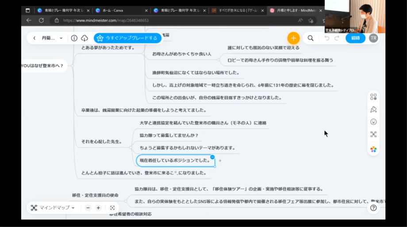Redo the last action
Image resolution: width=407 pixels, height=227 pixels.
point(337,38)
